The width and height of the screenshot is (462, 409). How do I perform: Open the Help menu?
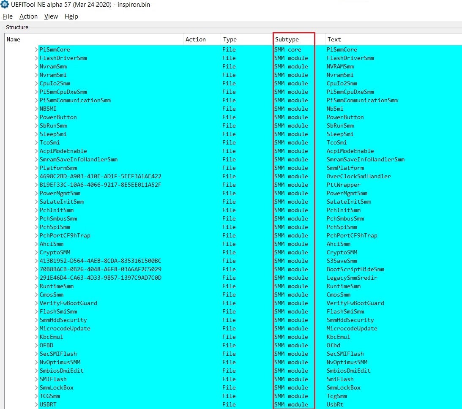[71, 16]
